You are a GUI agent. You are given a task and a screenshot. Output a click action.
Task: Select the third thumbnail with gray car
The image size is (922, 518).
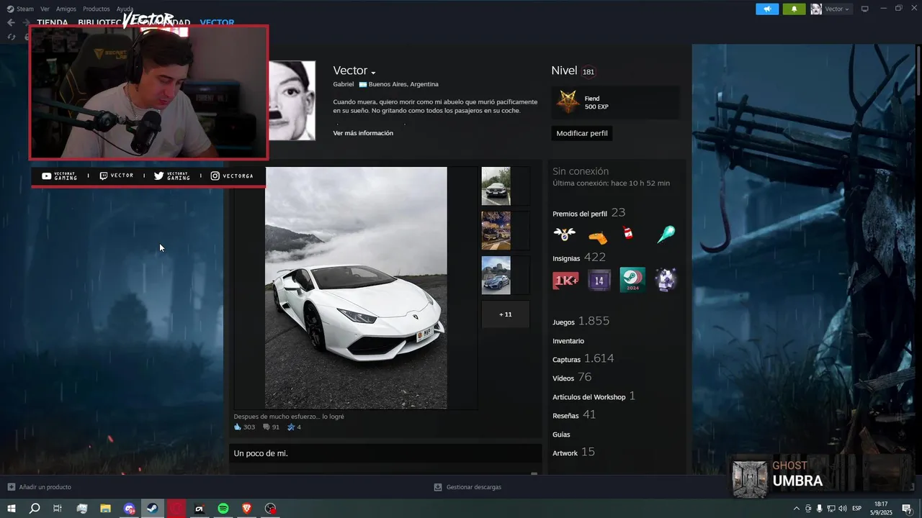[x=496, y=276]
